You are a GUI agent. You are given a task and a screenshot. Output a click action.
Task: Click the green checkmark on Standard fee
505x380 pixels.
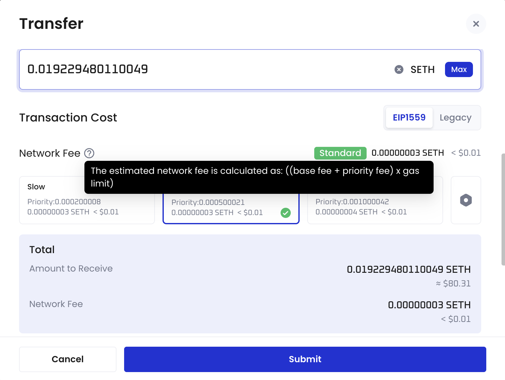tap(285, 213)
